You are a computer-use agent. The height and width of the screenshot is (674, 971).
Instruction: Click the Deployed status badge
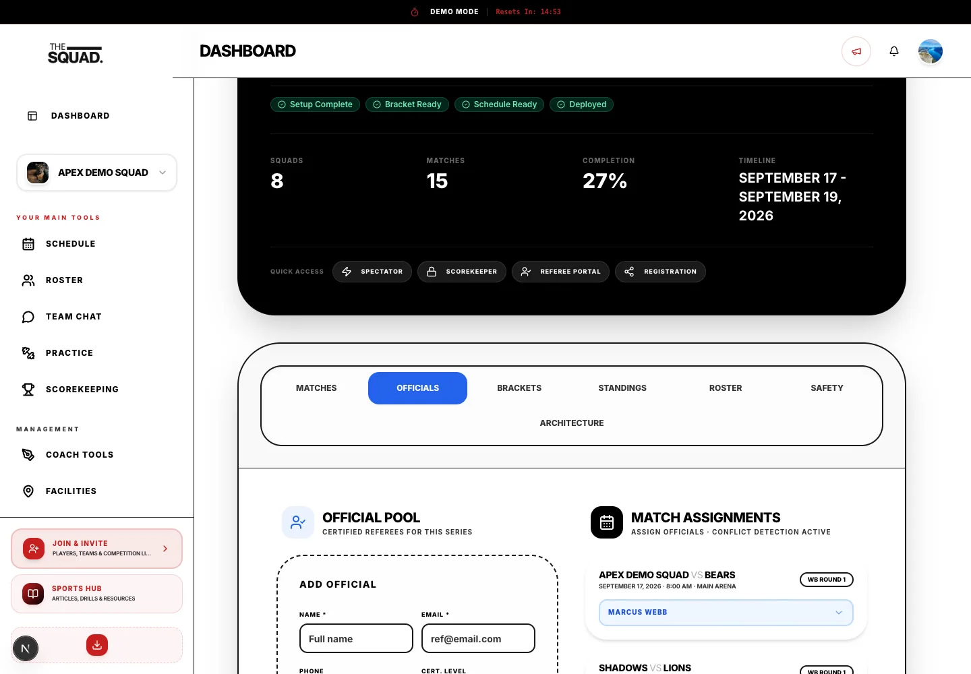pyautogui.click(x=581, y=104)
